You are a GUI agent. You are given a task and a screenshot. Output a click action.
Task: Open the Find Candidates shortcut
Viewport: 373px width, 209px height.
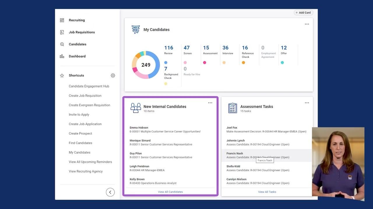pos(80,143)
